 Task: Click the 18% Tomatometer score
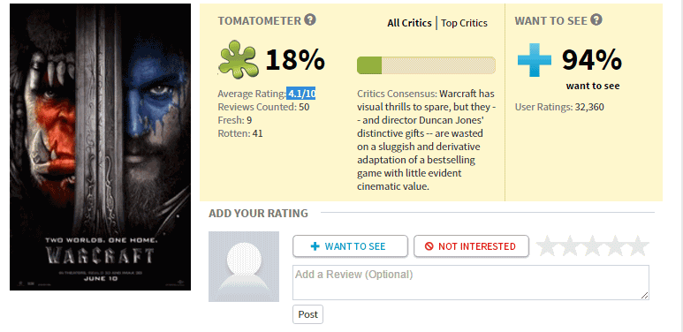coord(295,60)
